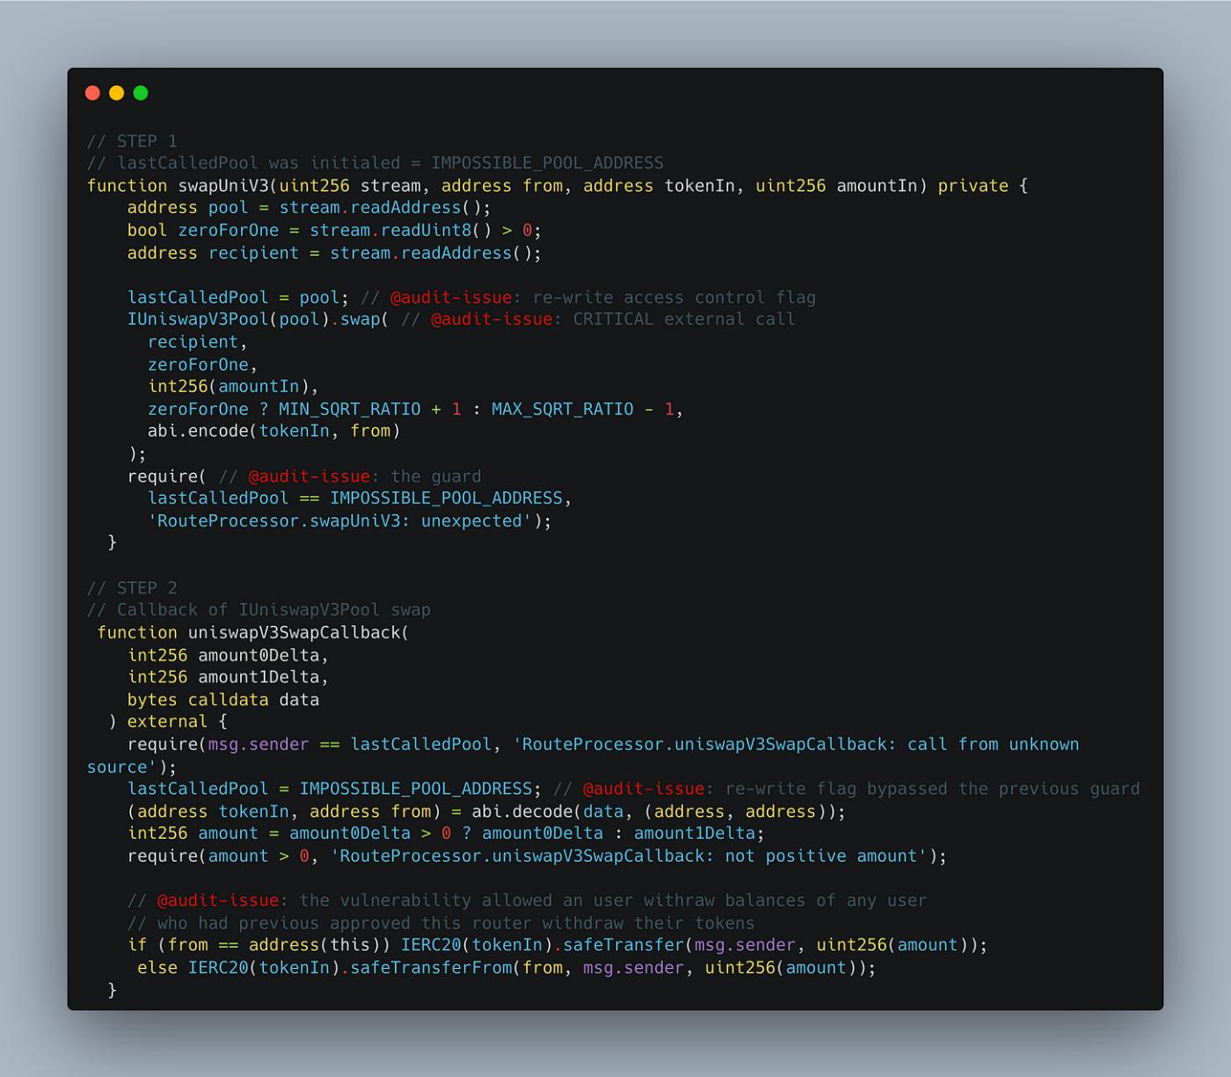1231x1077 pixels.
Task: Select the "re-write flag bypassed the previous guard" comment
Action: (x=932, y=789)
